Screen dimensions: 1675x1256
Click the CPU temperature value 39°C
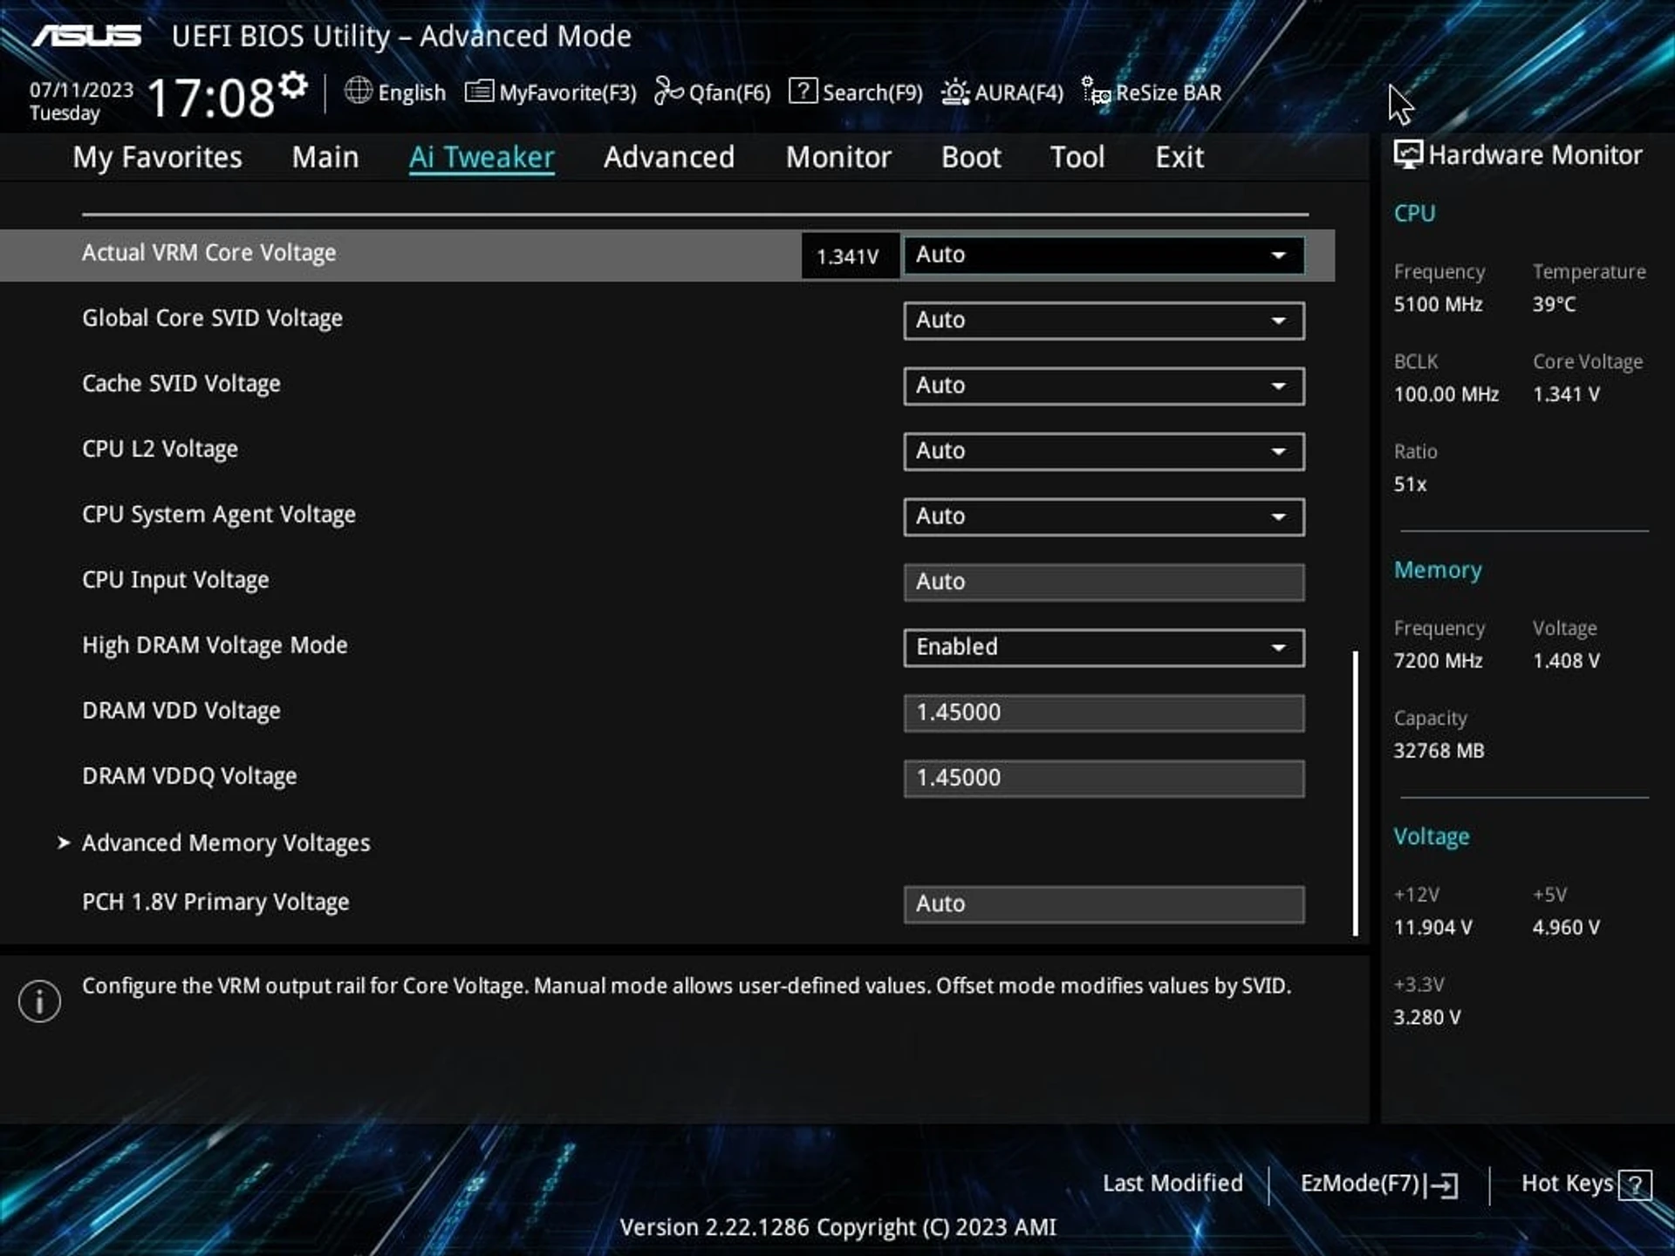(x=1554, y=304)
